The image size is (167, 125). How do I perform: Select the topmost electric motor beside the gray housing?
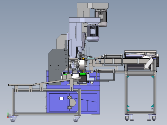(x=101, y=18)
